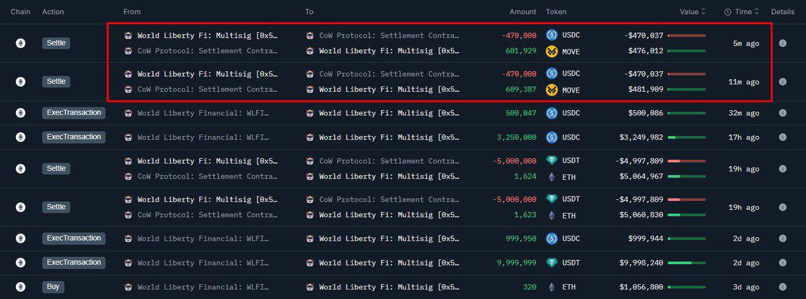This screenshot has width=806, height=299.
Task: Click the Settle tag in the 11m ago row
Action: click(x=56, y=82)
